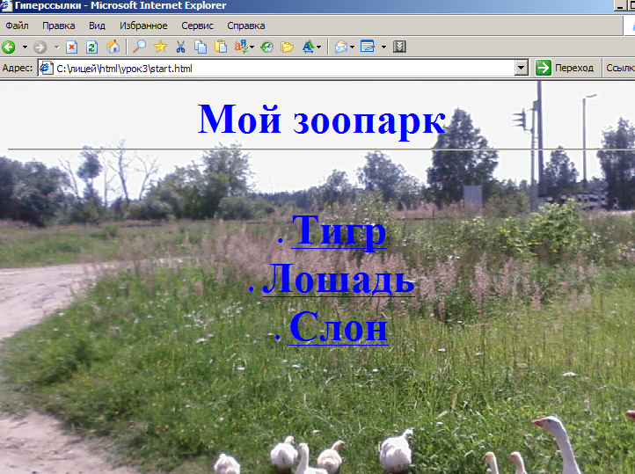Viewport: 635px width, 474px height.
Task: Click the page icon in the address bar
Action: pyautogui.click(x=46, y=68)
